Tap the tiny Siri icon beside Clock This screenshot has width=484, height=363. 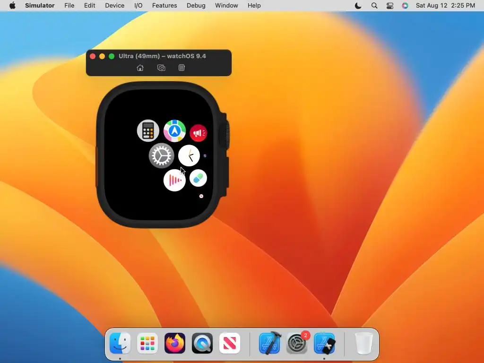205,156
